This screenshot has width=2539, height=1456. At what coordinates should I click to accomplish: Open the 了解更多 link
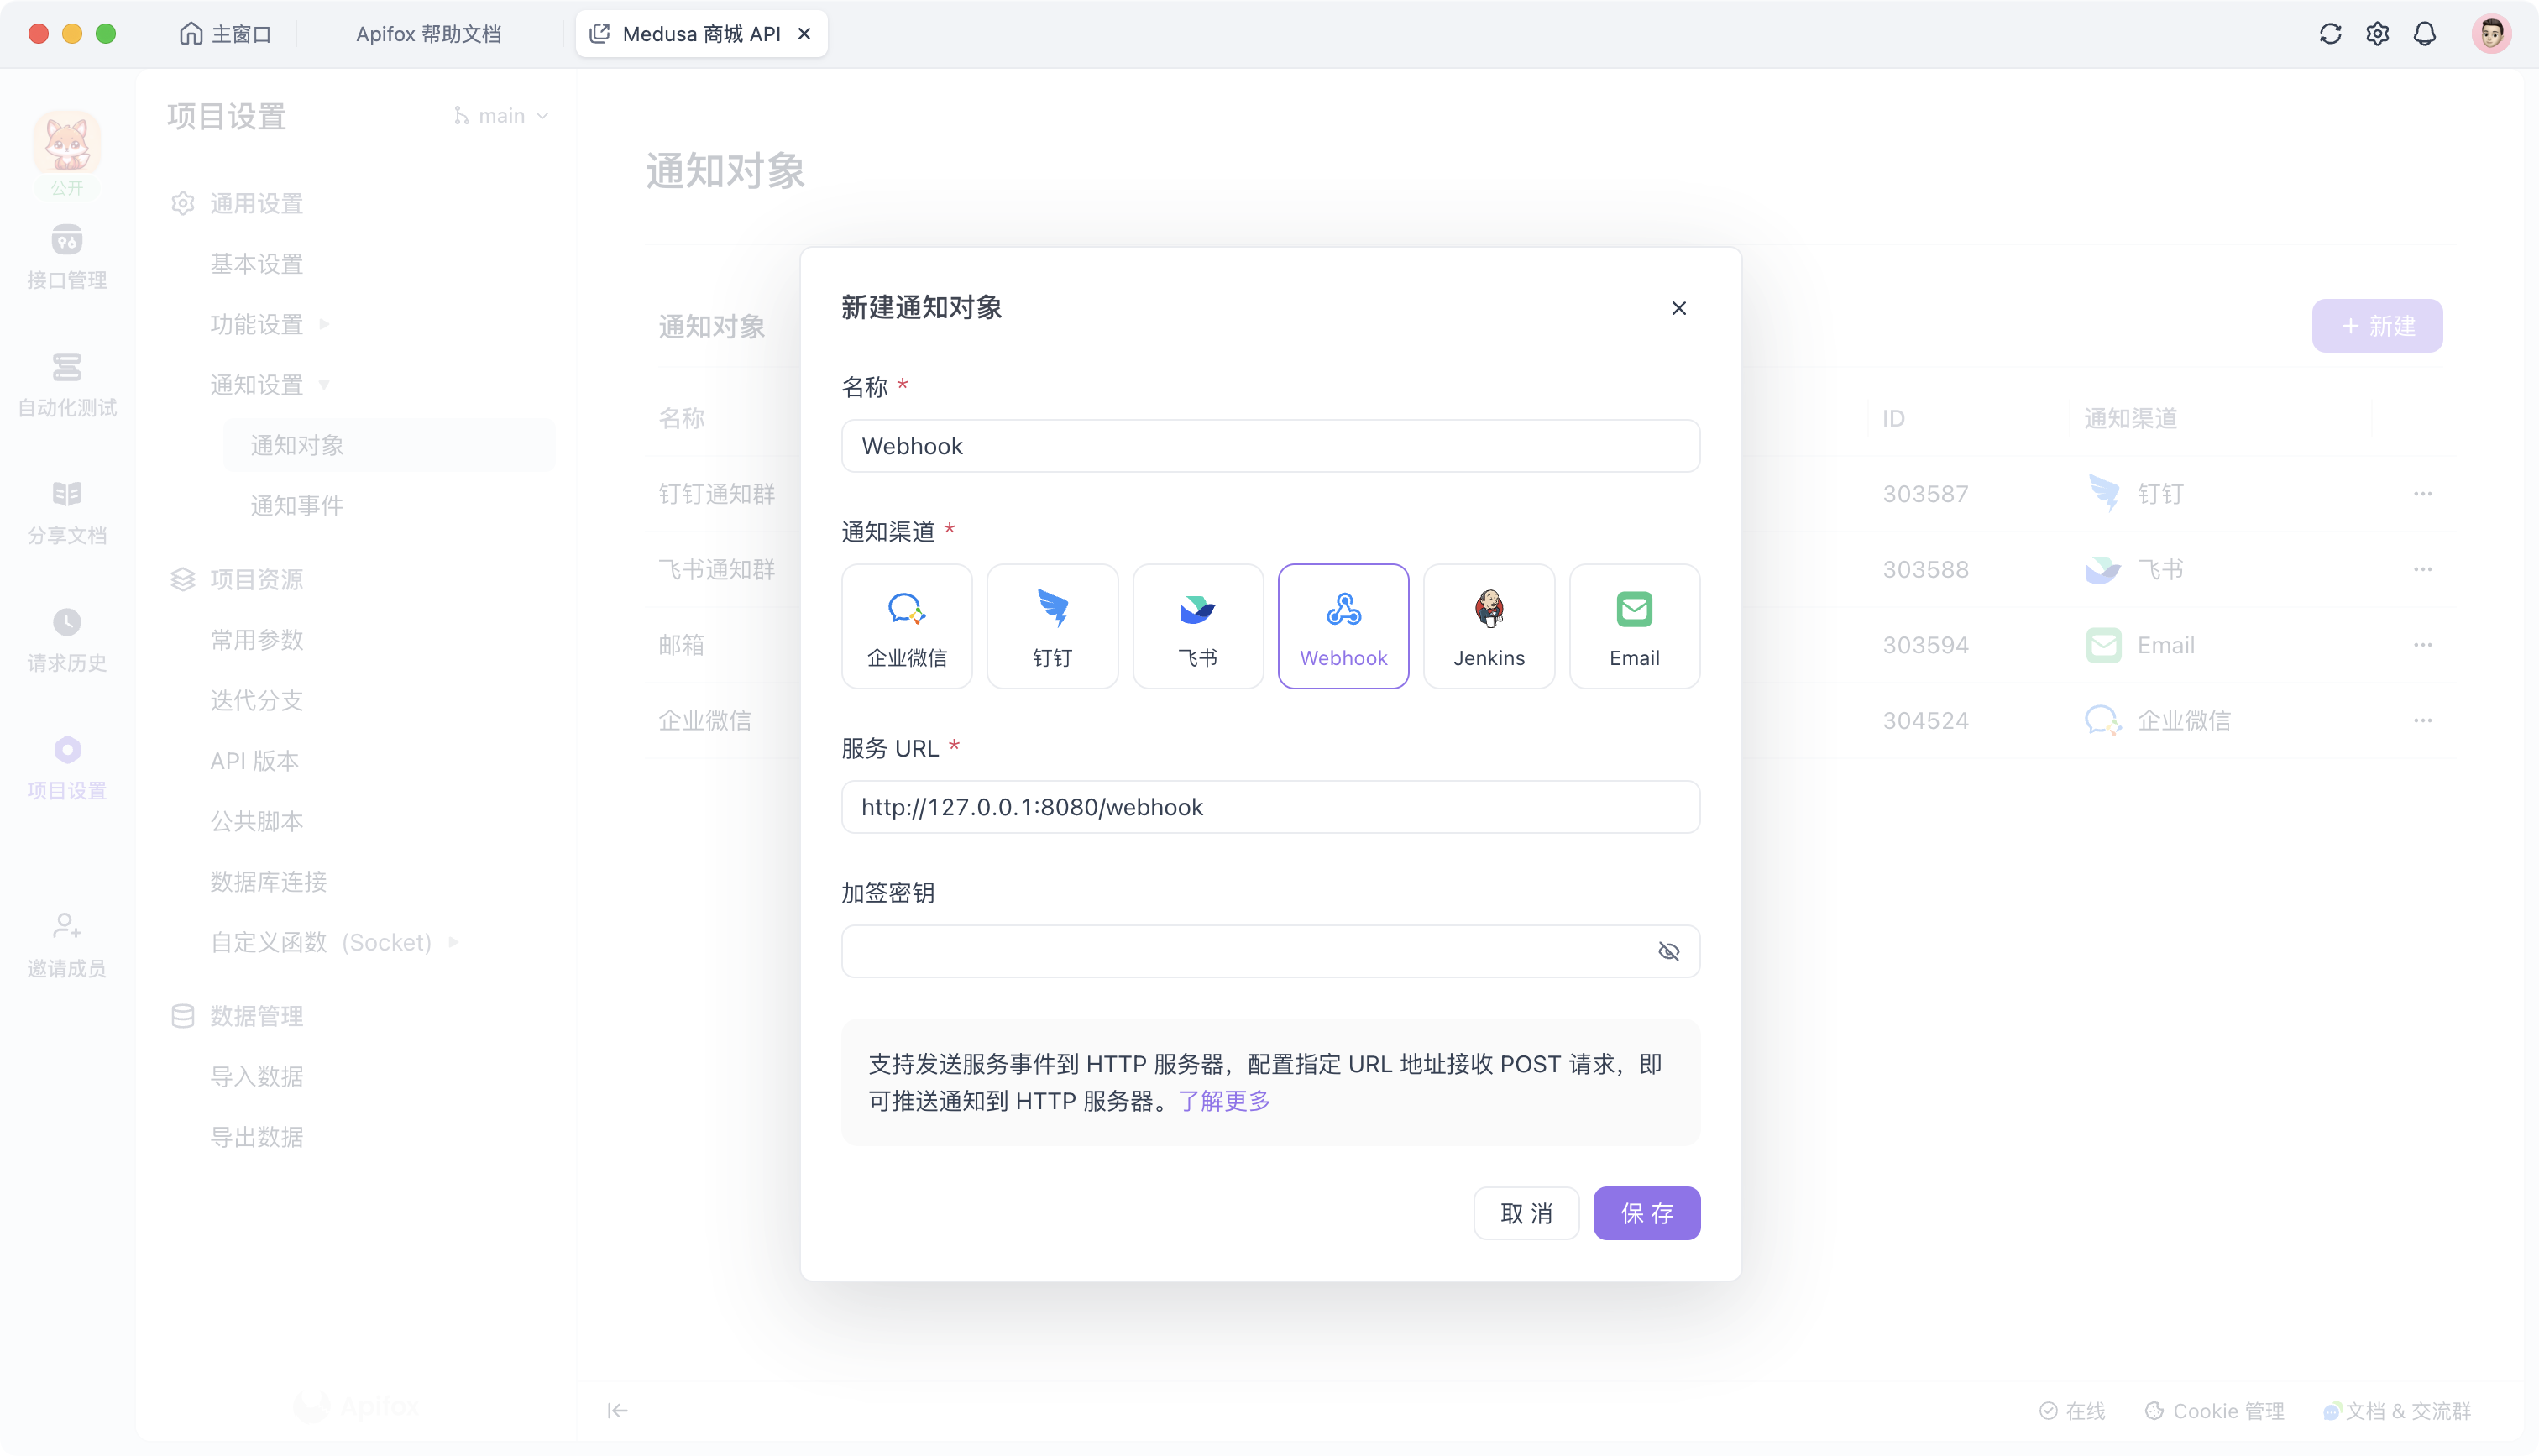coord(1223,1101)
